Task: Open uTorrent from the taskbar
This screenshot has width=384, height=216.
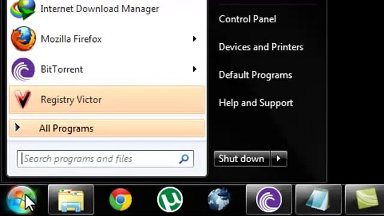Action: click(x=170, y=199)
